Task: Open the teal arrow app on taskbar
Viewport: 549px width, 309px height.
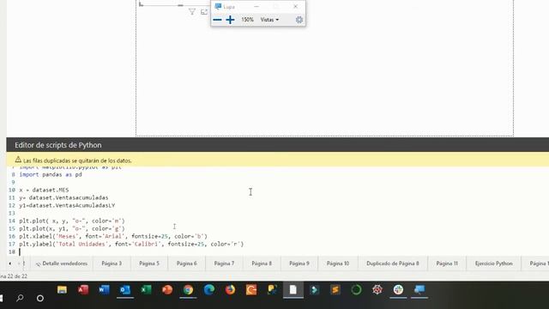Action: click(314, 290)
